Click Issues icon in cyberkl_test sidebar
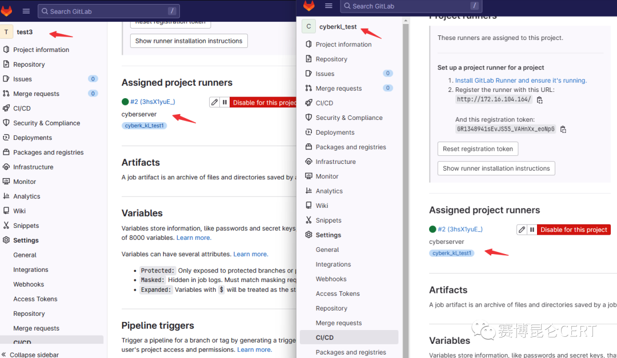Screen dimensions: 617x358 pyautogui.click(x=308, y=73)
